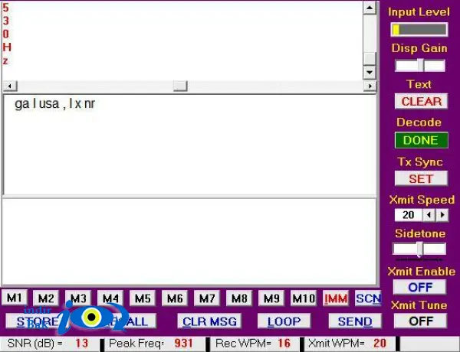Select the M10 memory button
Screen dimensions: 460x352
tap(304, 298)
